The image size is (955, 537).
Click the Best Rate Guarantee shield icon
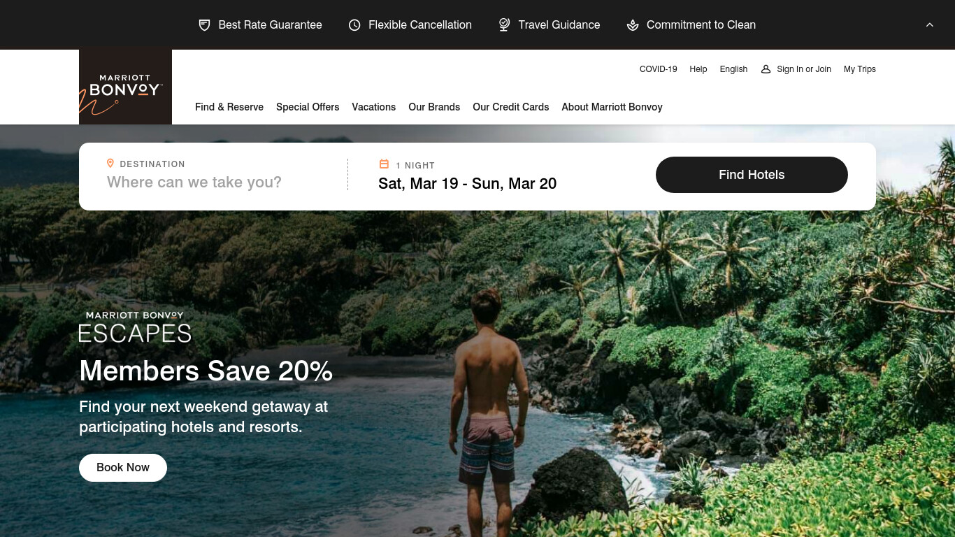coord(204,25)
